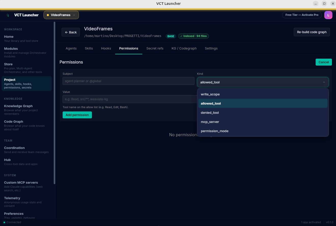Open Coordination in the sidebar

[x=26, y=150]
